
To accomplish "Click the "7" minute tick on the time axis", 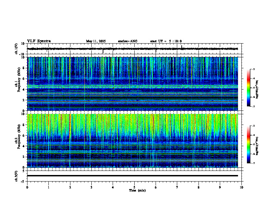I will click(x=177, y=187).
